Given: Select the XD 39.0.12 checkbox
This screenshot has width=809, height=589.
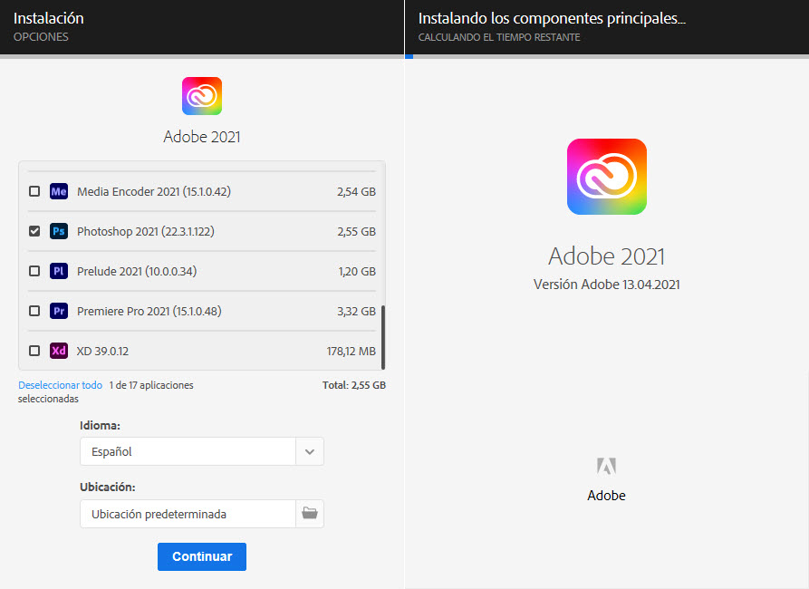Looking at the screenshot, I should 34,351.
